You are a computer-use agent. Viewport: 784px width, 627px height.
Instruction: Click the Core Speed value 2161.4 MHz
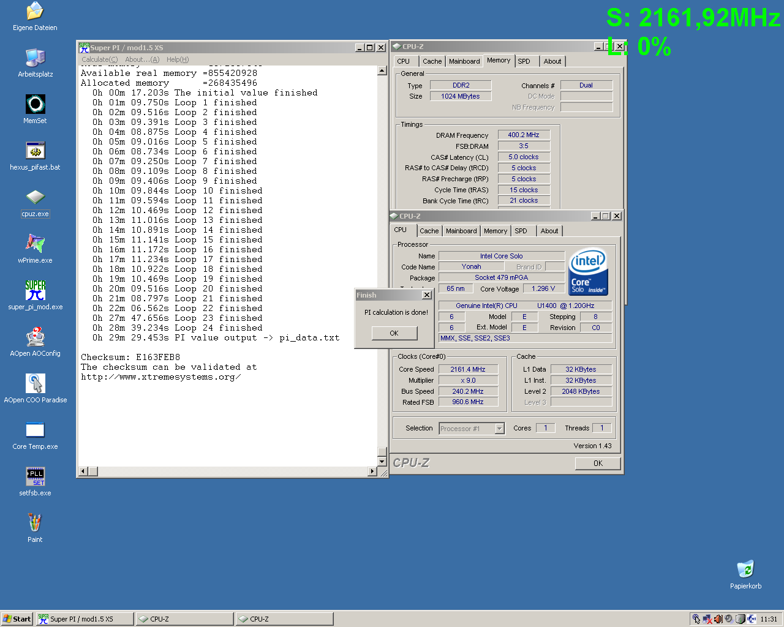pyautogui.click(x=468, y=369)
